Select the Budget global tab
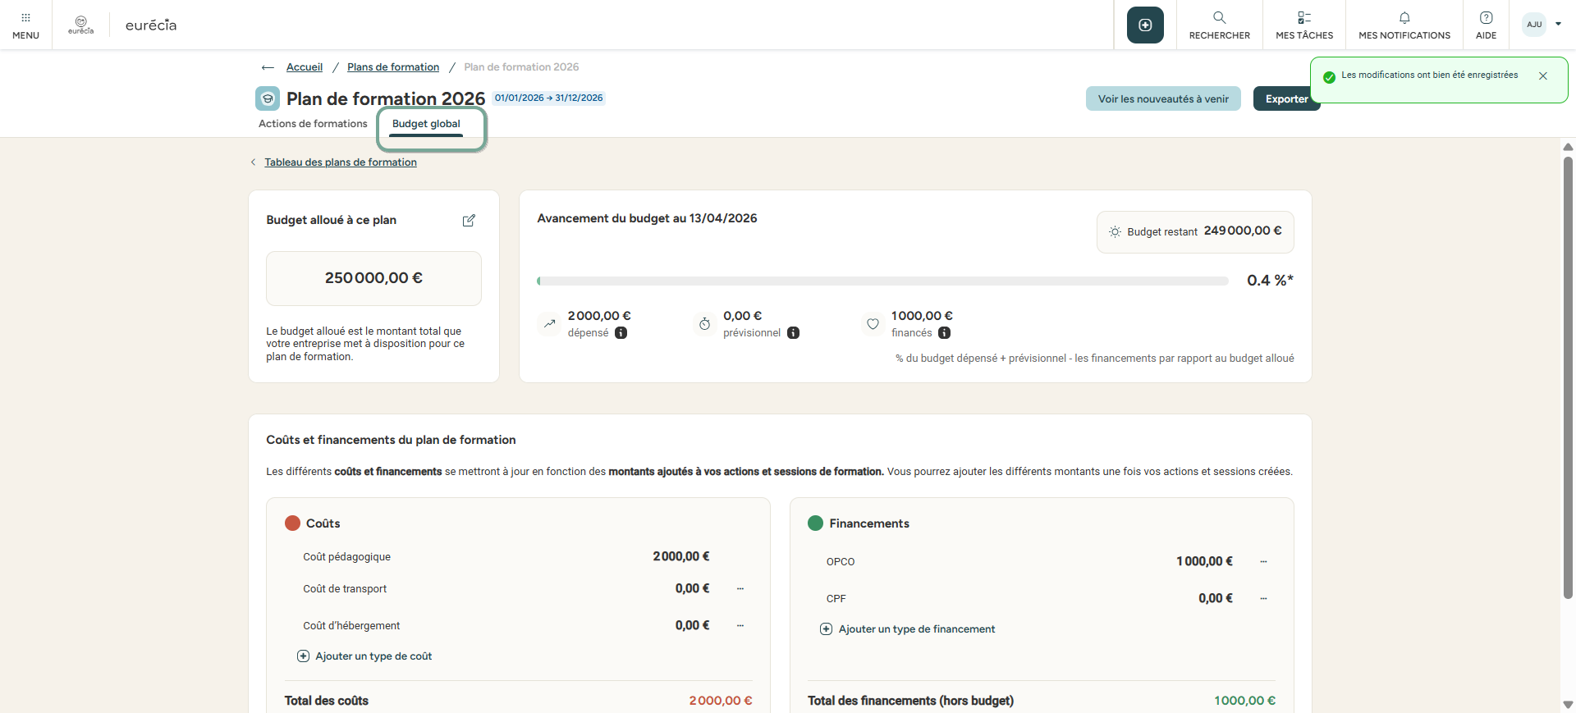Screen dimensions: 1576x713 (x=426, y=124)
